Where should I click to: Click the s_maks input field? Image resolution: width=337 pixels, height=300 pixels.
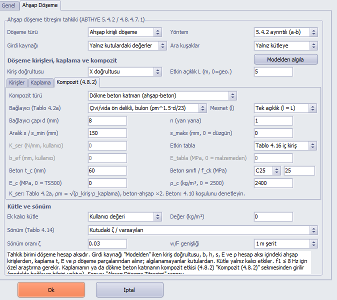click(273, 133)
